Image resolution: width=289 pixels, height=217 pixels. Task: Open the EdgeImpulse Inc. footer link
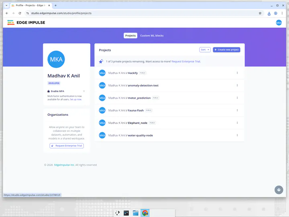(64, 165)
